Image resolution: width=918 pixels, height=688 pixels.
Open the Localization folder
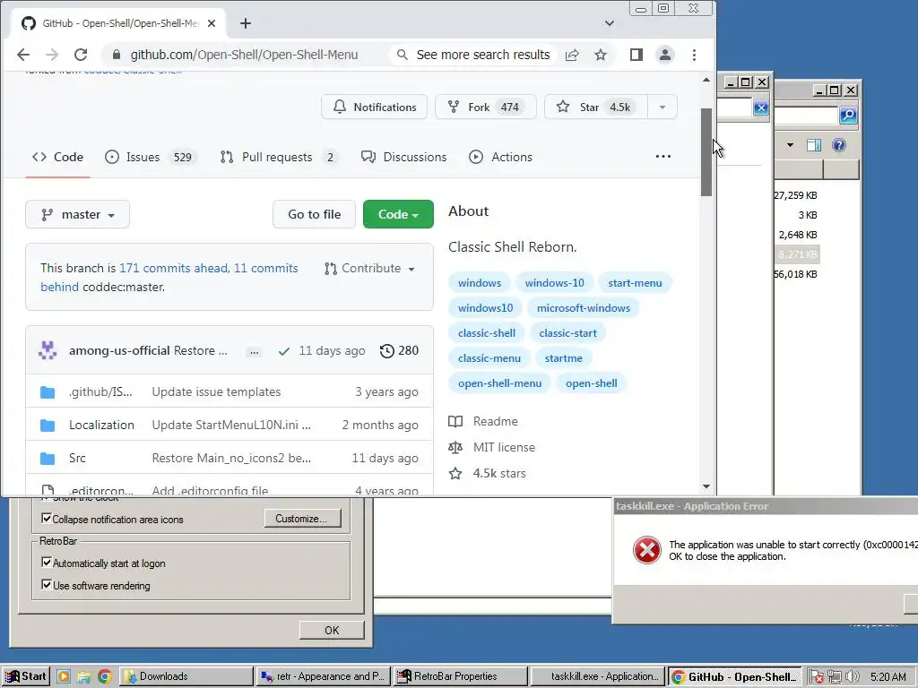[x=101, y=425]
